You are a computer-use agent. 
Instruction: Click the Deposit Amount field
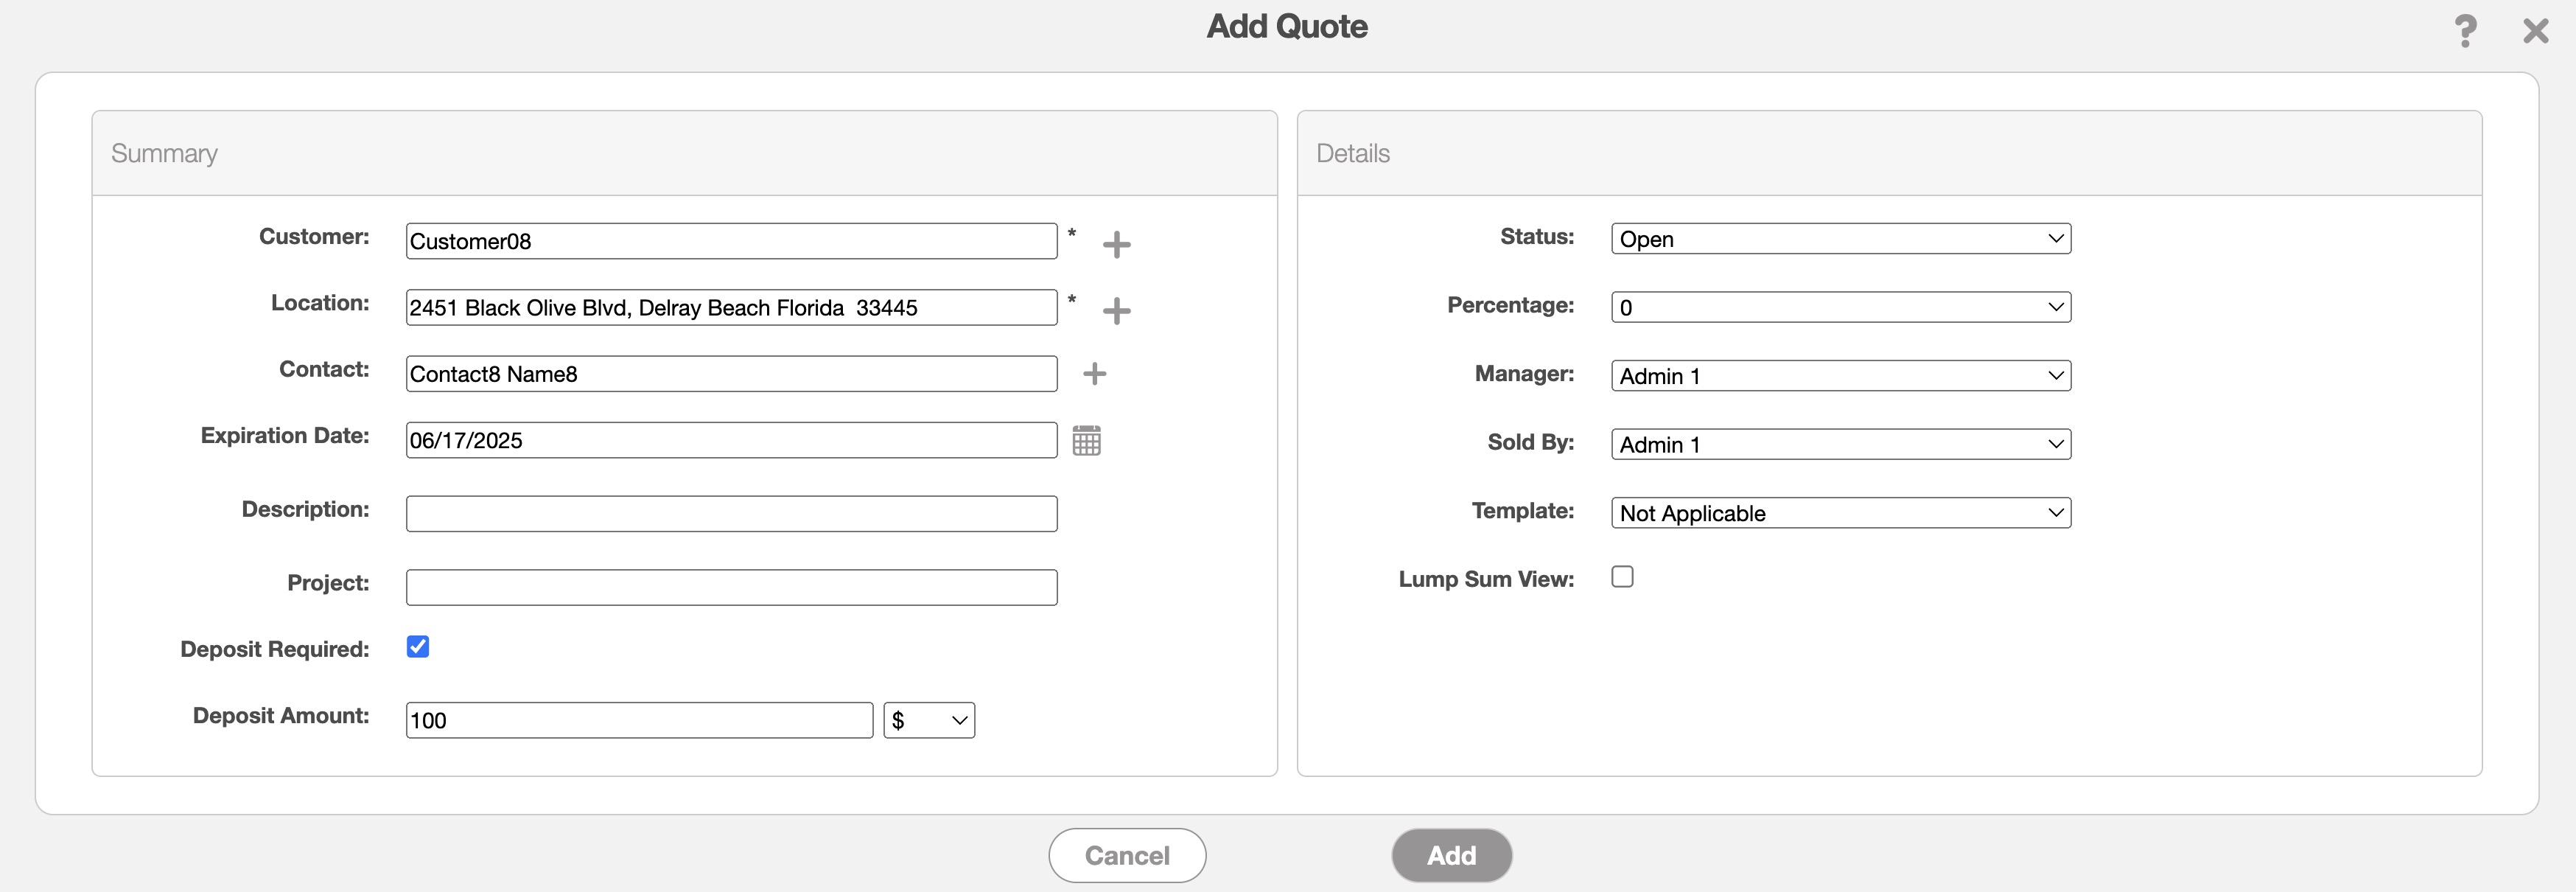pos(639,720)
